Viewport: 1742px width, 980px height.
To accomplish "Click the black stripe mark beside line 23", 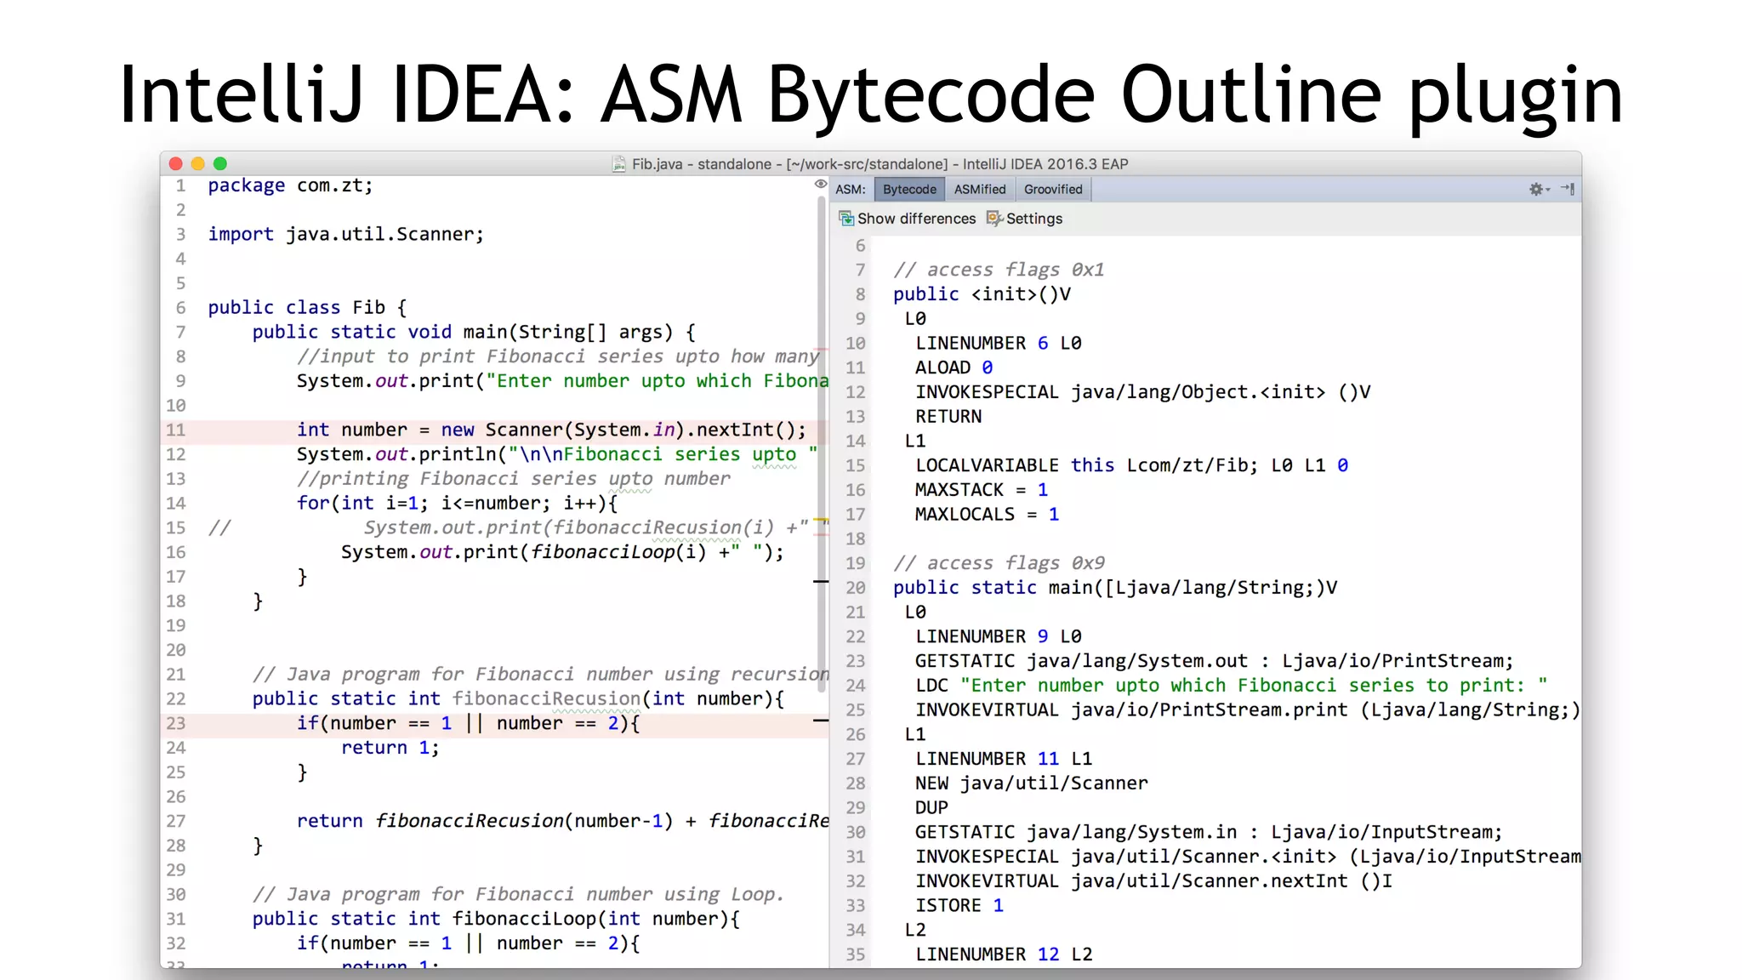I will coord(821,721).
